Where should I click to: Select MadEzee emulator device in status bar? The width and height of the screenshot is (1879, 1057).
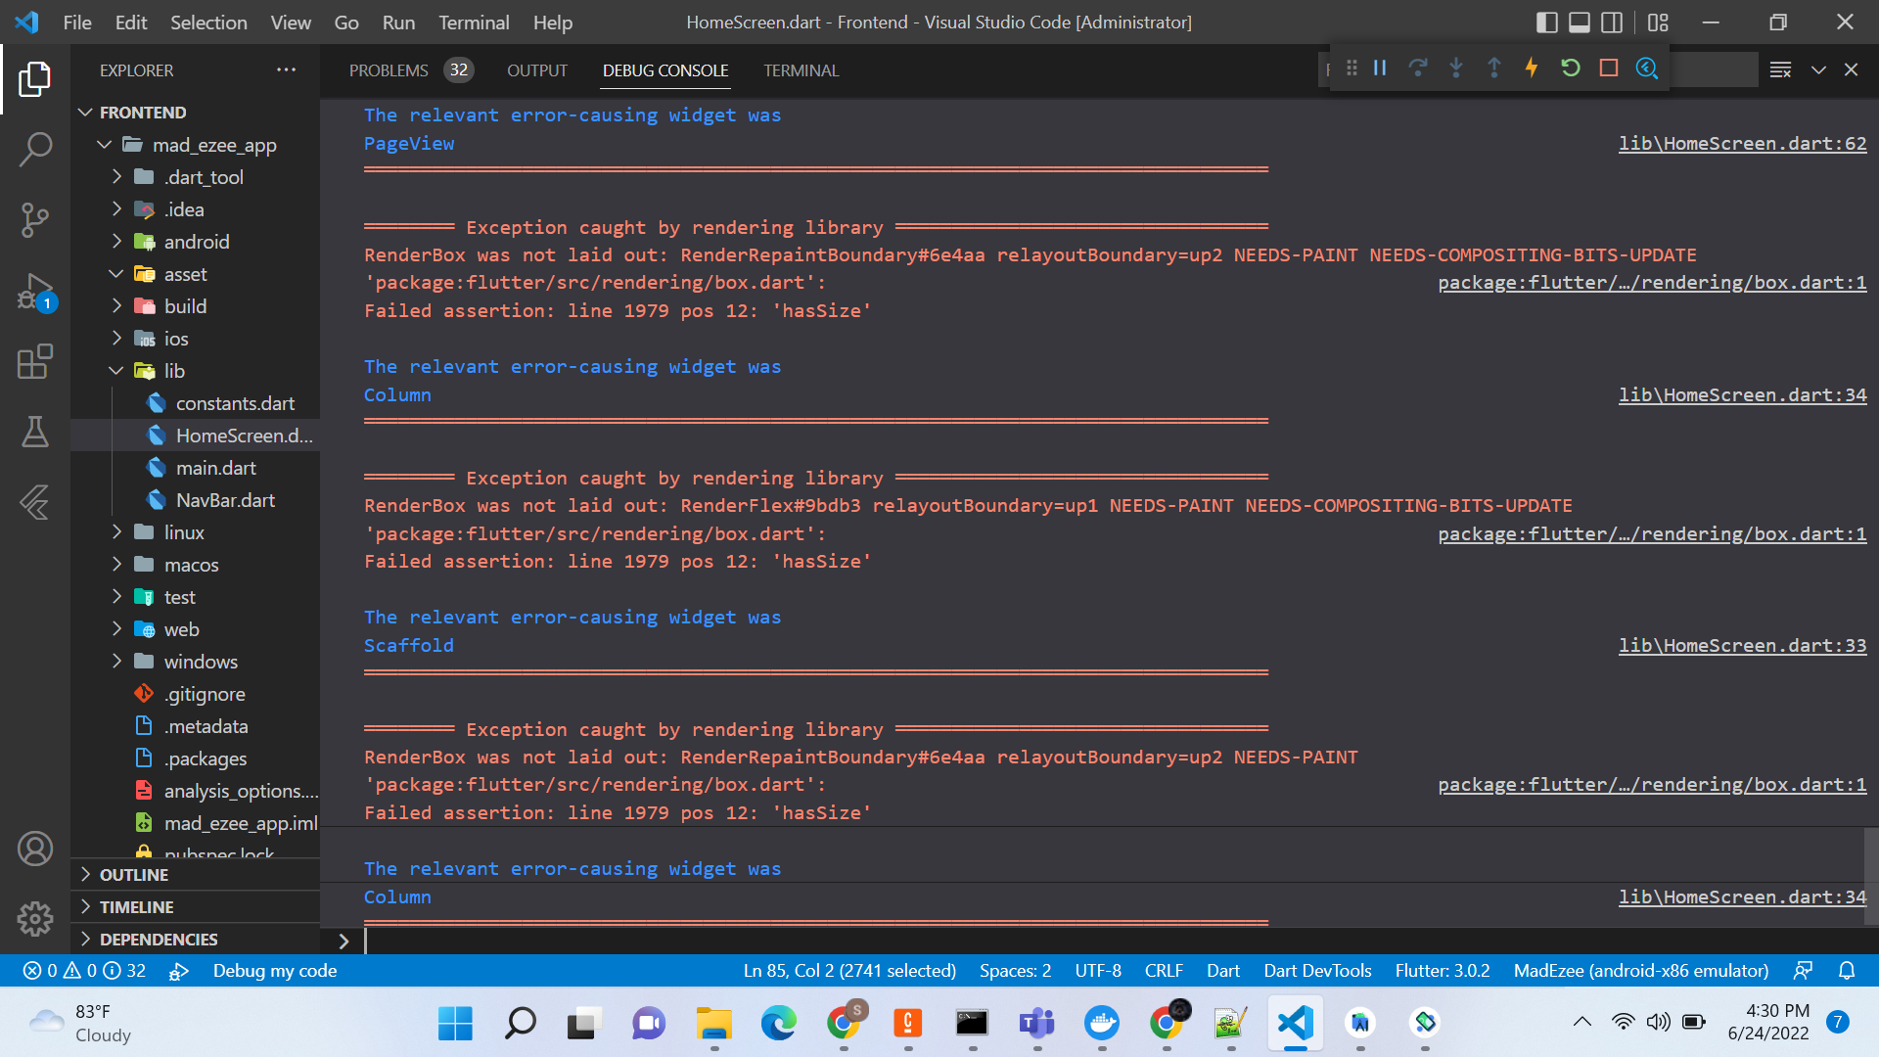(1641, 970)
